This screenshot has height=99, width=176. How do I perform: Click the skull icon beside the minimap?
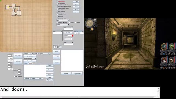point(95,20)
